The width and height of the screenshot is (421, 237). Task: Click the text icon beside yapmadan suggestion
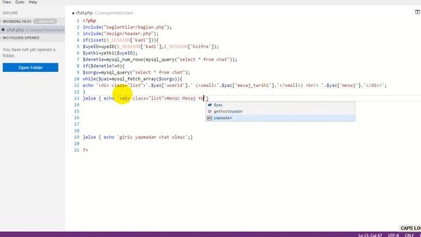[210, 118]
